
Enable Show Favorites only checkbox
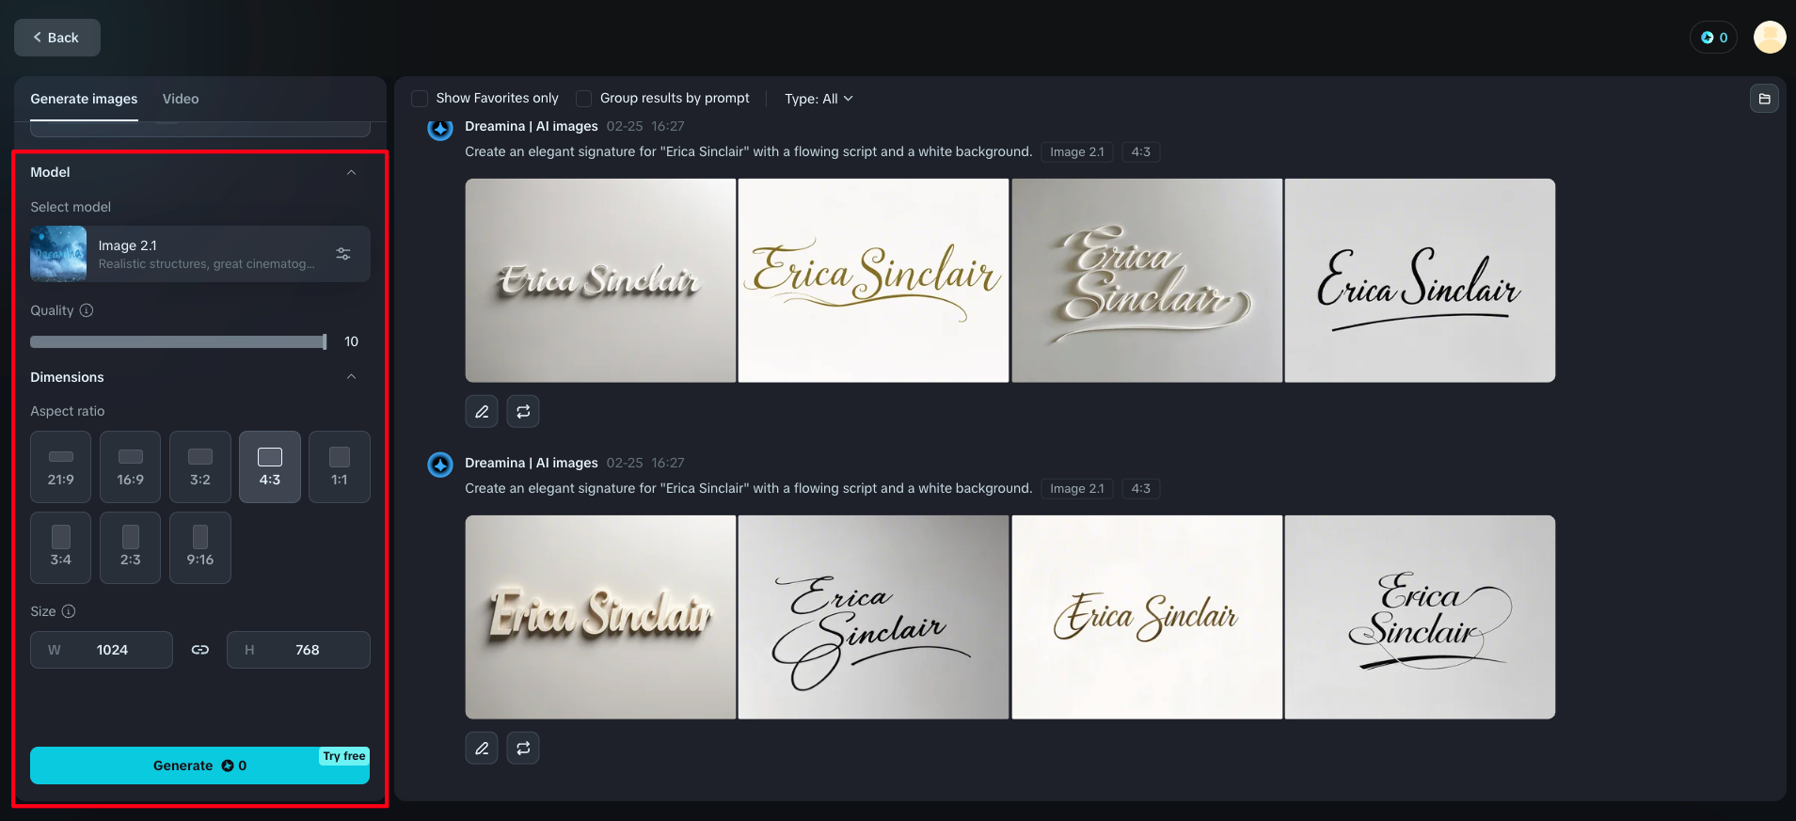click(x=420, y=99)
